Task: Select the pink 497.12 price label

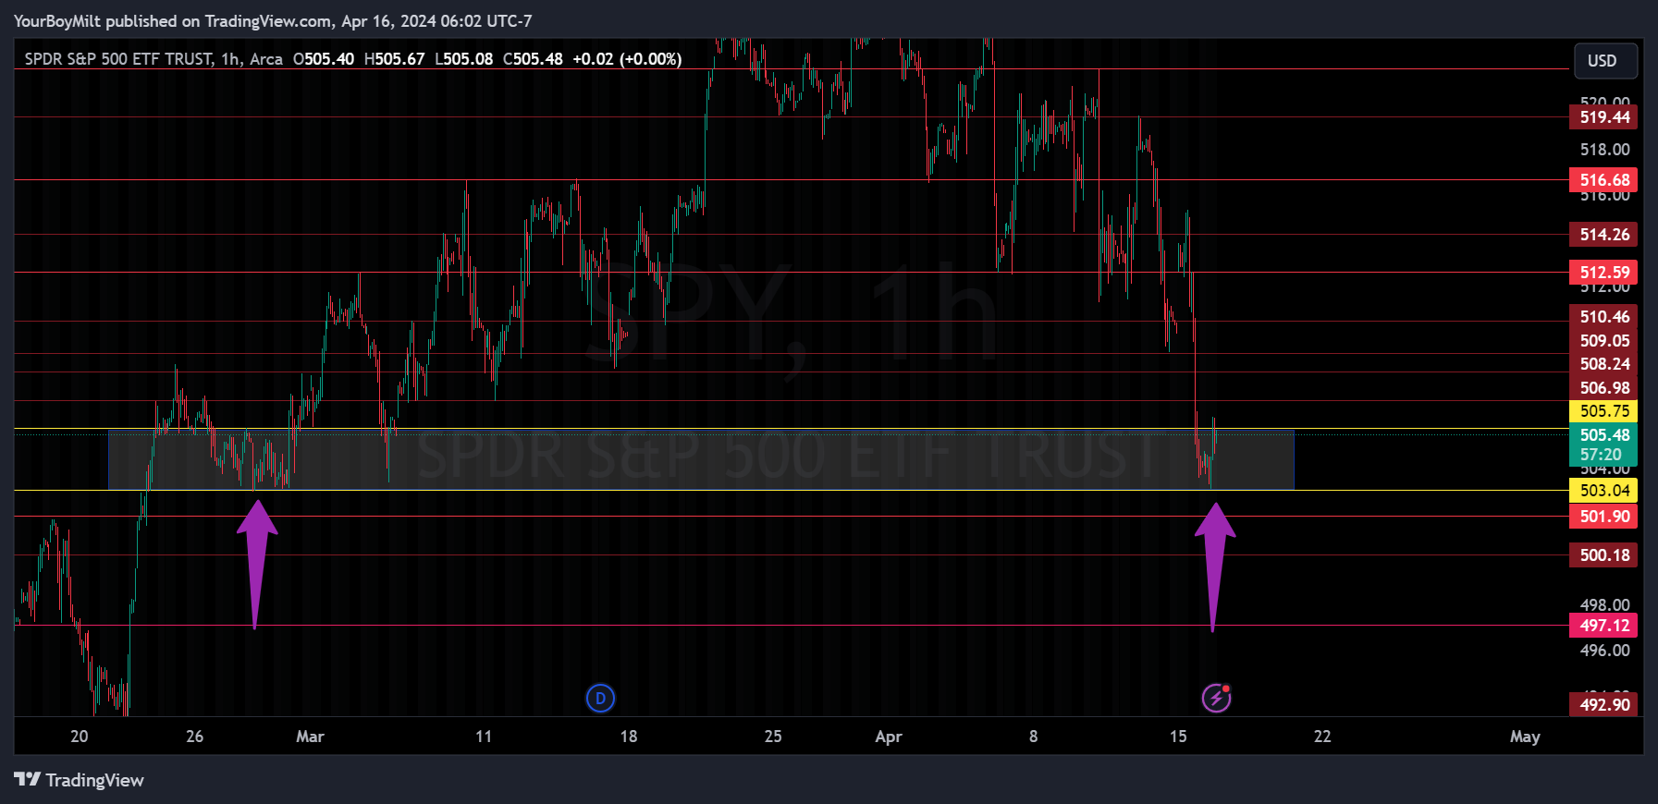Action: [x=1603, y=626]
